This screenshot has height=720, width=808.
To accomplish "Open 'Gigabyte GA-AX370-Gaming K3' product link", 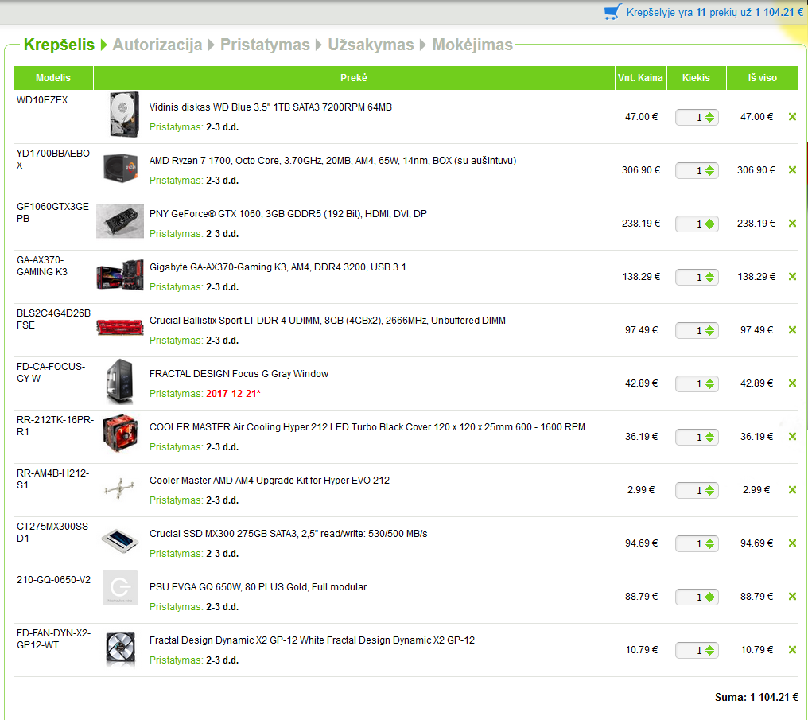I will (278, 267).
